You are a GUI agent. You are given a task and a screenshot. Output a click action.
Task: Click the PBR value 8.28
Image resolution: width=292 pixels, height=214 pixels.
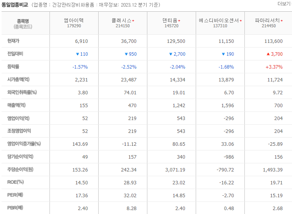tap(131, 208)
